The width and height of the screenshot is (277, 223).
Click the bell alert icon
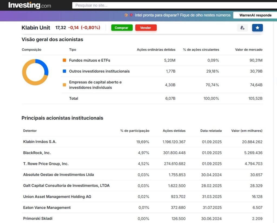(x=242, y=28)
